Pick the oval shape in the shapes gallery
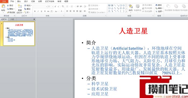 (x=124, y=5)
